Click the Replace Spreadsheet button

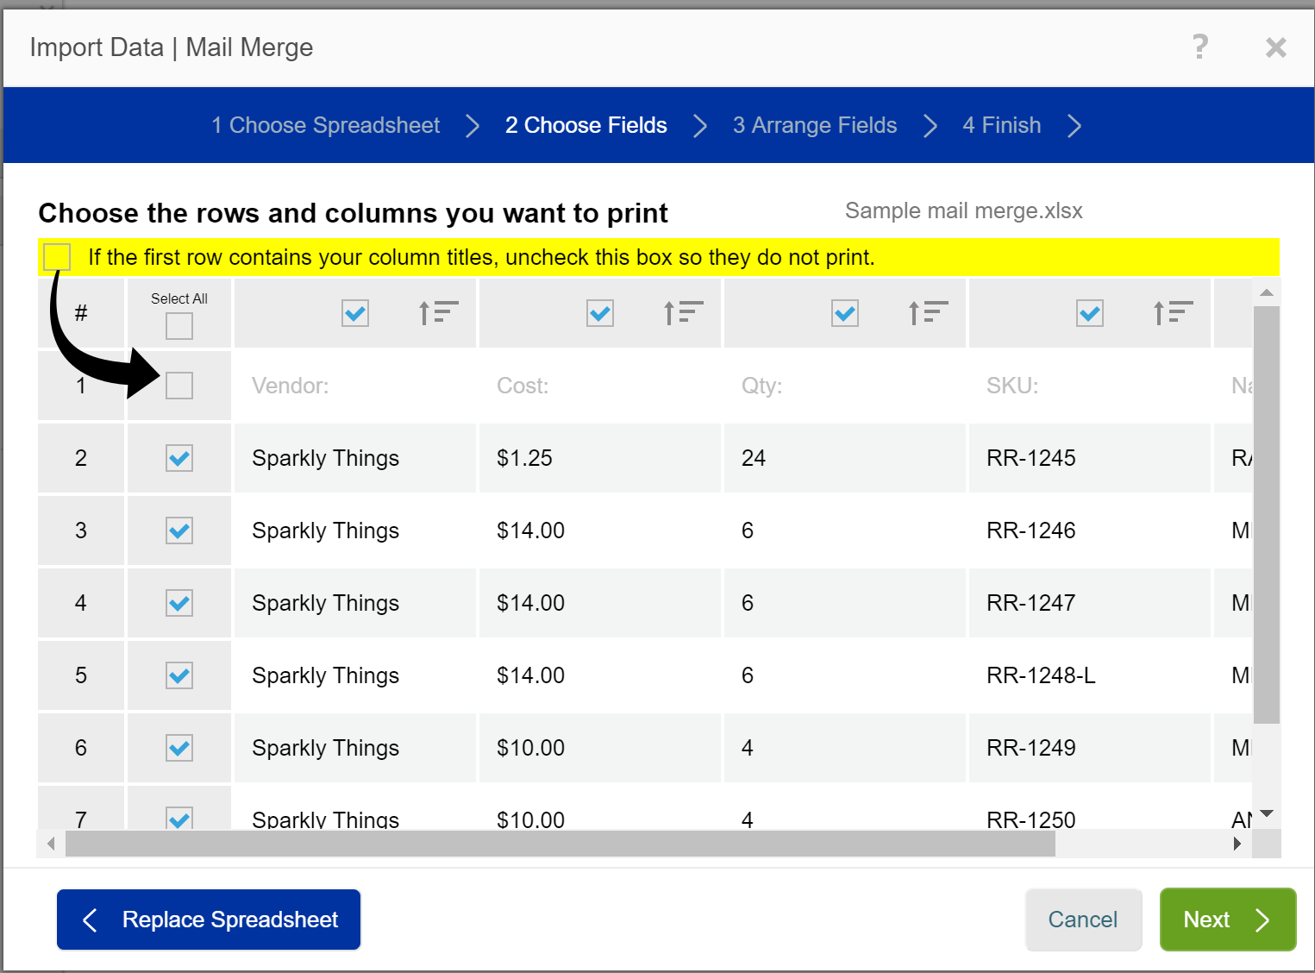point(209,920)
